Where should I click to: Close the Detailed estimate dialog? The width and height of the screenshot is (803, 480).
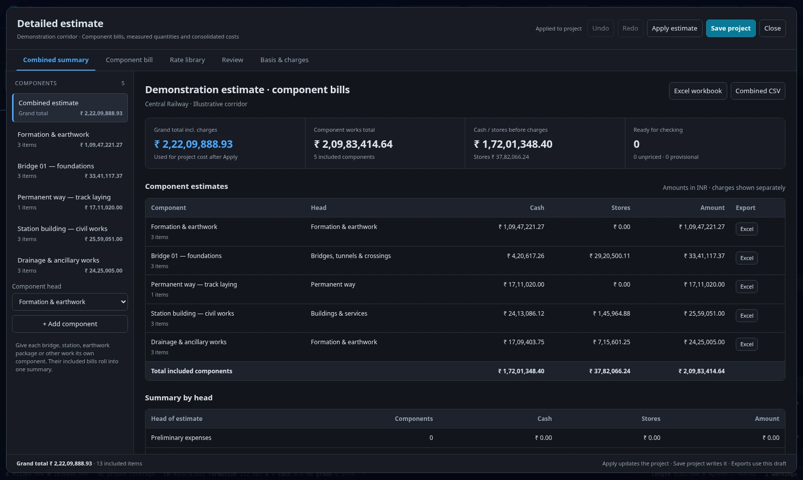tap(772, 28)
